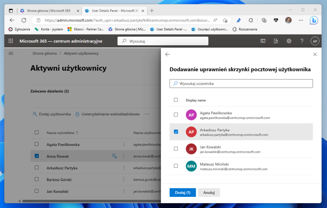Open browser essentials heart icon
This screenshot has width=327, height=208.
tap(276, 20)
